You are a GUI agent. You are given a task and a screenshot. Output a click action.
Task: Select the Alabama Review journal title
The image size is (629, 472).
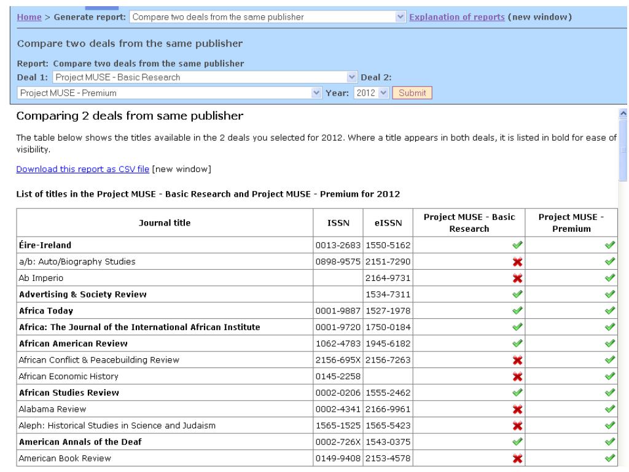(52, 409)
